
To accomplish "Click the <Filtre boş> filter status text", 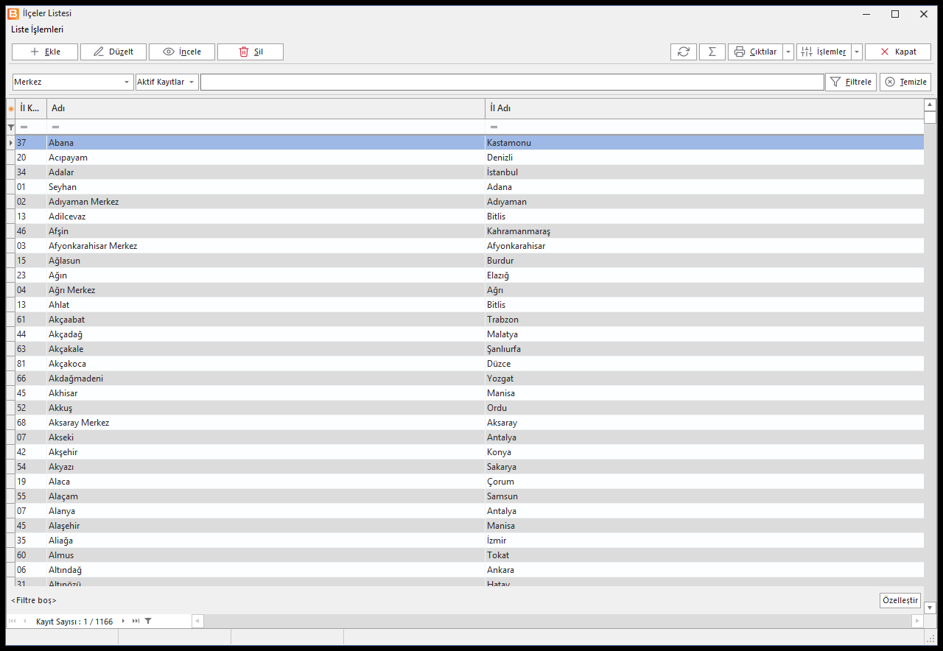I will (x=34, y=601).
